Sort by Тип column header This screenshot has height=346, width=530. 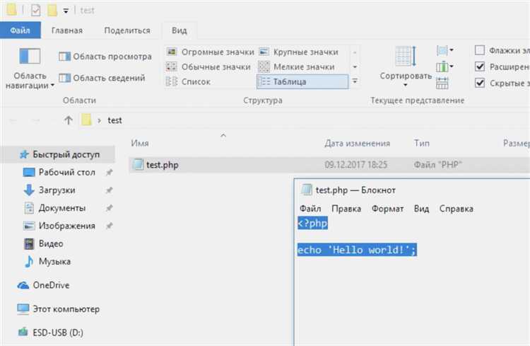[x=422, y=143]
